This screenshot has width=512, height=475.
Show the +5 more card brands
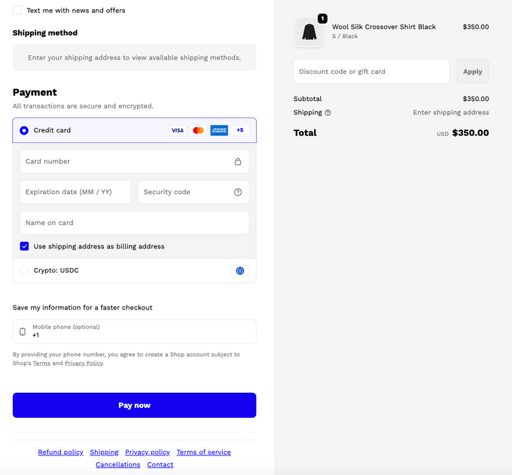[x=240, y=130]
